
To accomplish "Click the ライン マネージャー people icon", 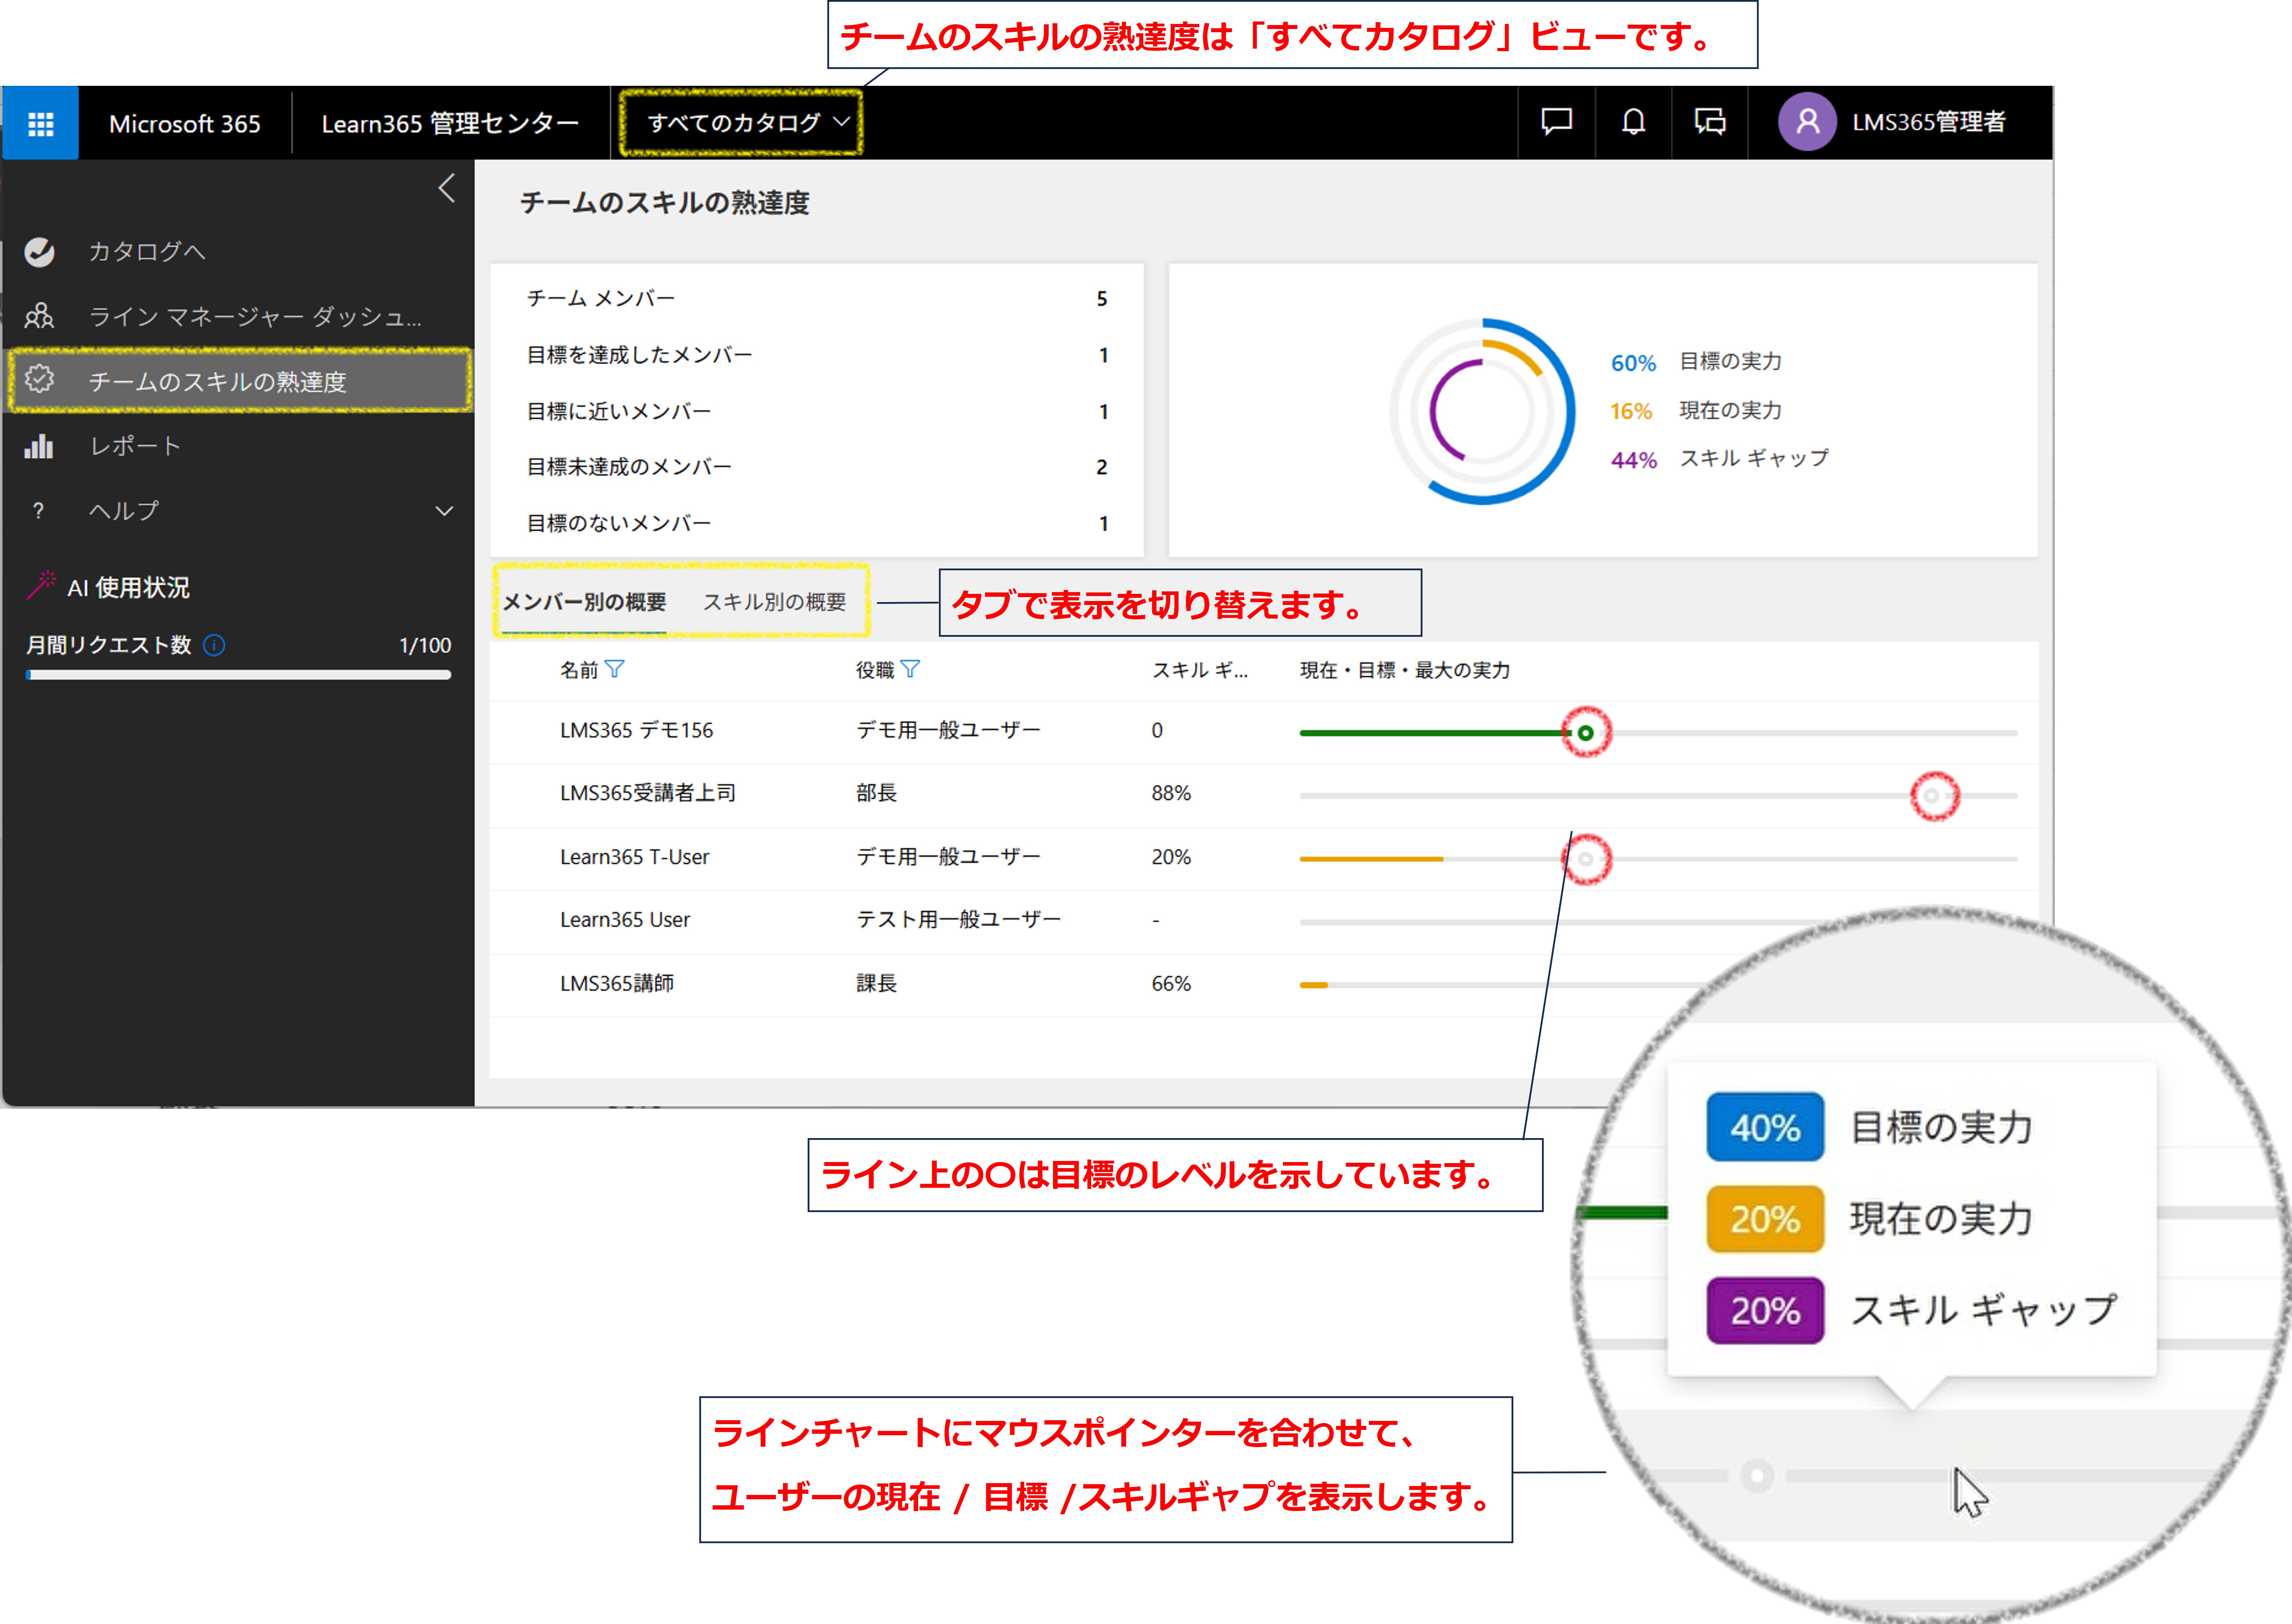I will coord(39,316).
